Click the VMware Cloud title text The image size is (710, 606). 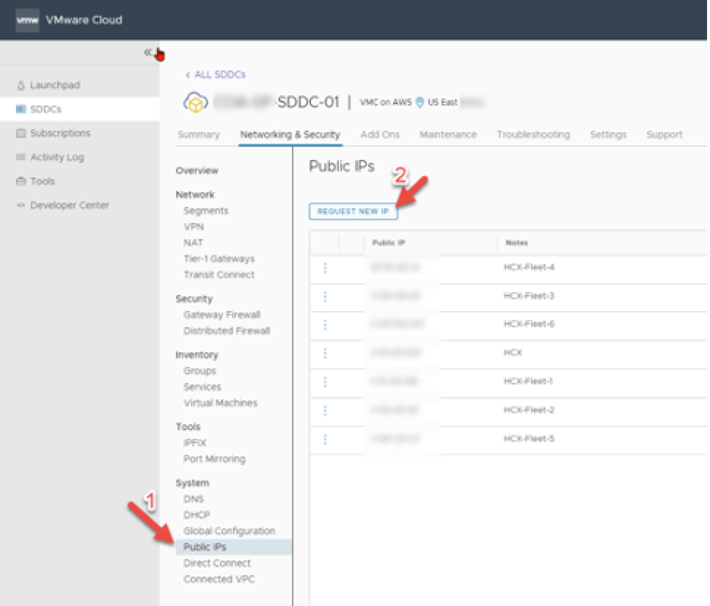(x=84, y=20)
